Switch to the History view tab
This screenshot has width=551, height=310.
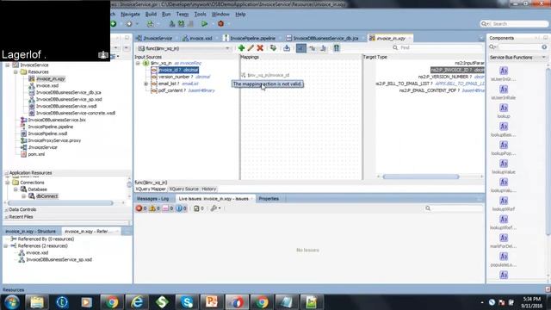[x=209, y=189]
